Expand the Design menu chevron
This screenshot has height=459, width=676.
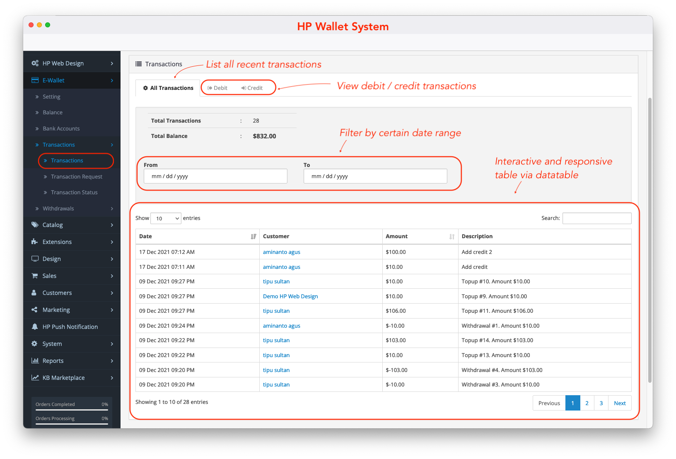pos(112,259)
